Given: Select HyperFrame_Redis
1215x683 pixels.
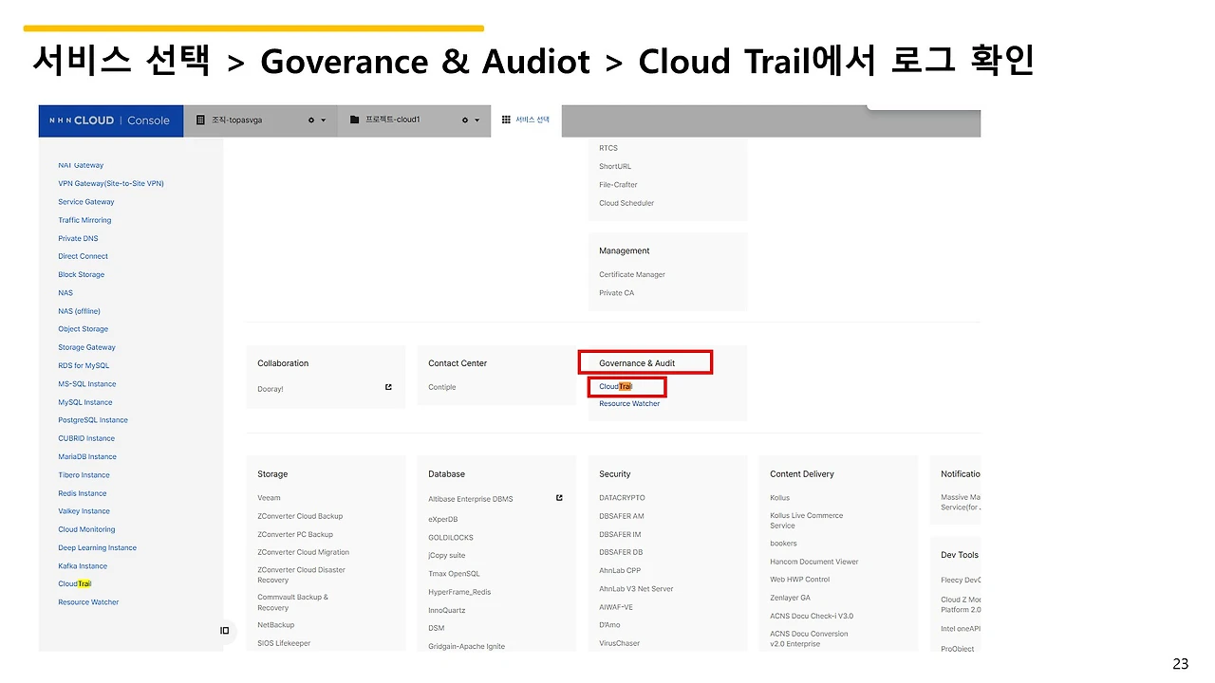Looking at the screenshot, I should pos(459,592).
